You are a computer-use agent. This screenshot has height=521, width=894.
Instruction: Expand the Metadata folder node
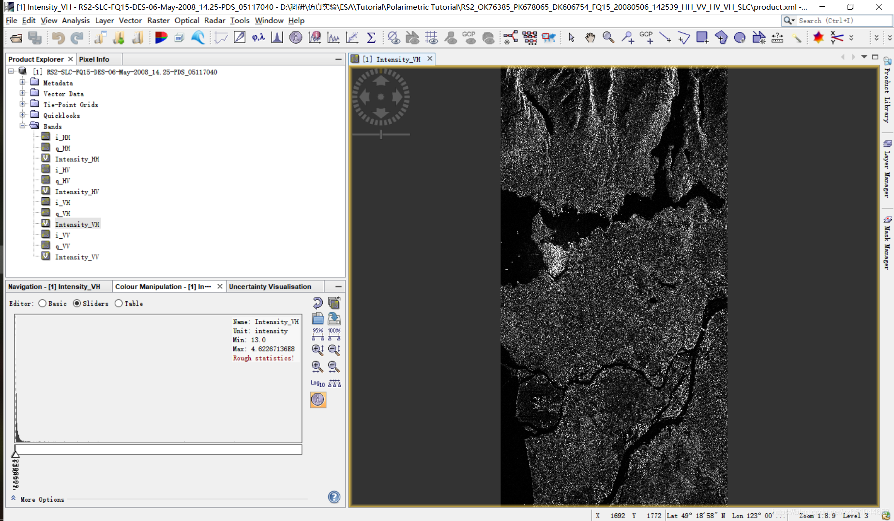22,83
